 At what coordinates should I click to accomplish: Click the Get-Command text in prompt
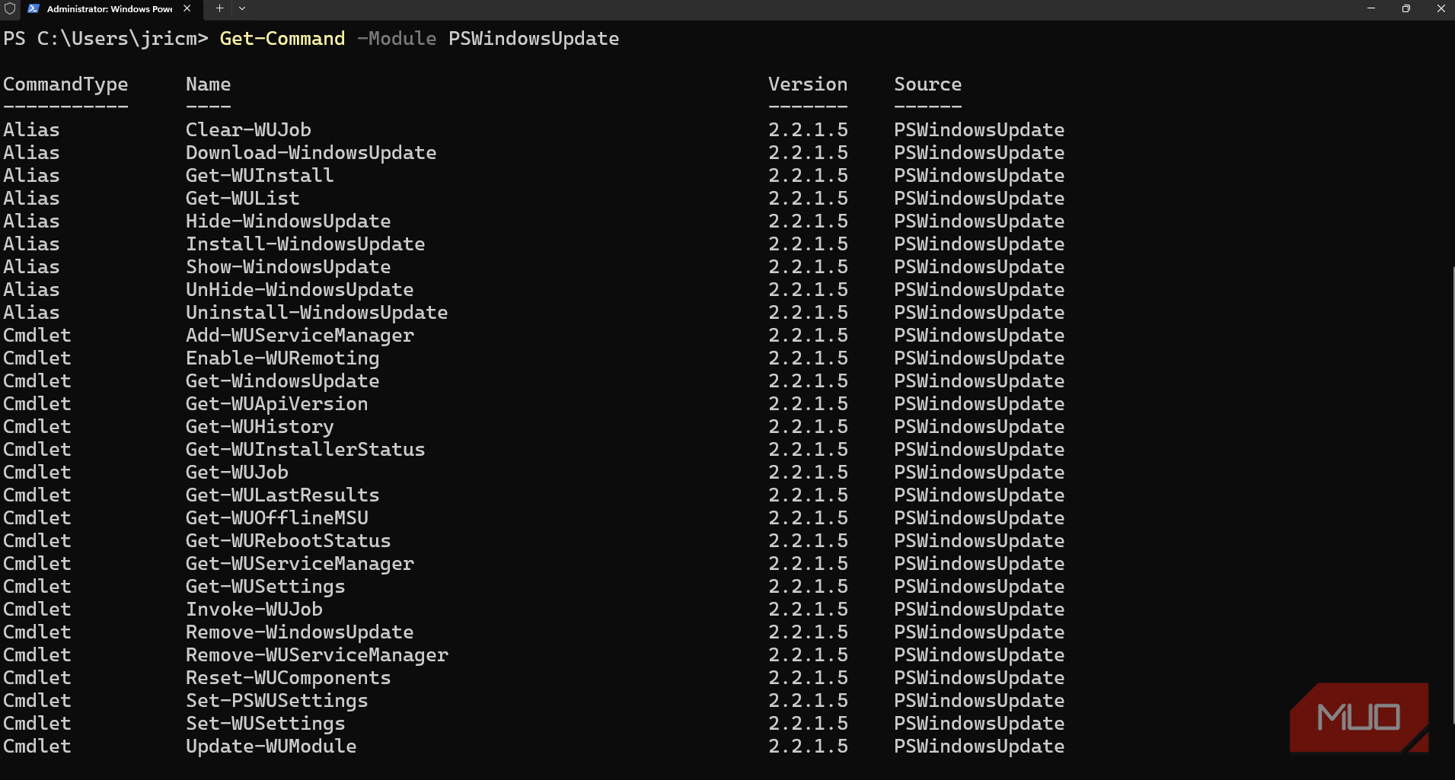[x=282, y=39]
